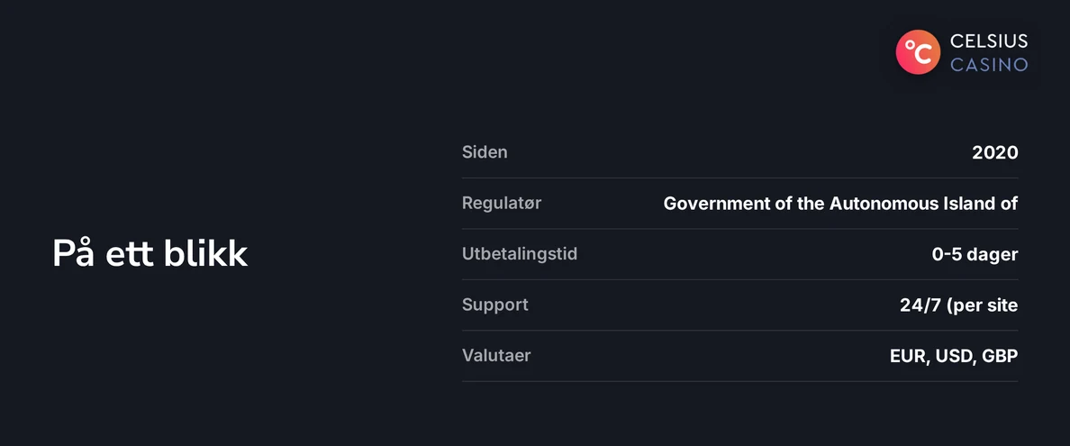
Task: Select the 2020 founding year value
Action: click(995, 152)
